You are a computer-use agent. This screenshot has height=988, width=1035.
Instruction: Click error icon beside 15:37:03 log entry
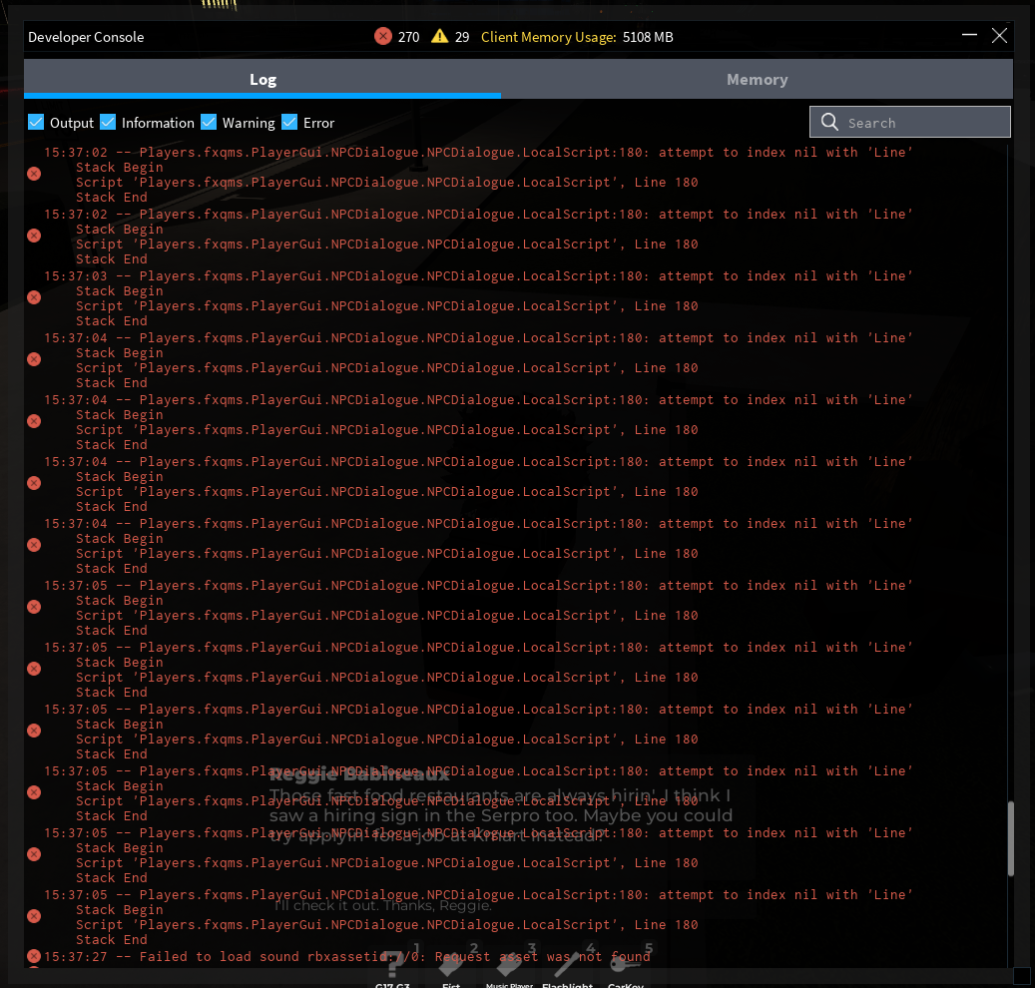pos(34,297)
